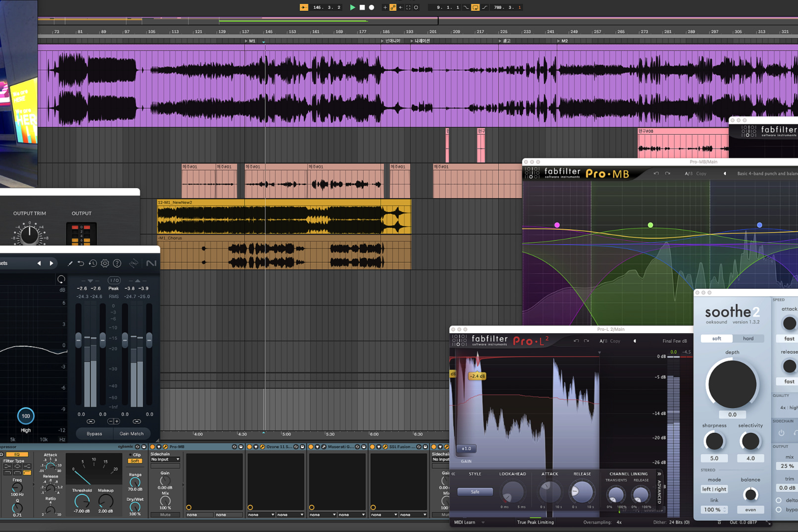The image size is (798, 532).
Task: Click the Ozone help question mark icon
Action: pyautogui.click(x=117, y=264)
